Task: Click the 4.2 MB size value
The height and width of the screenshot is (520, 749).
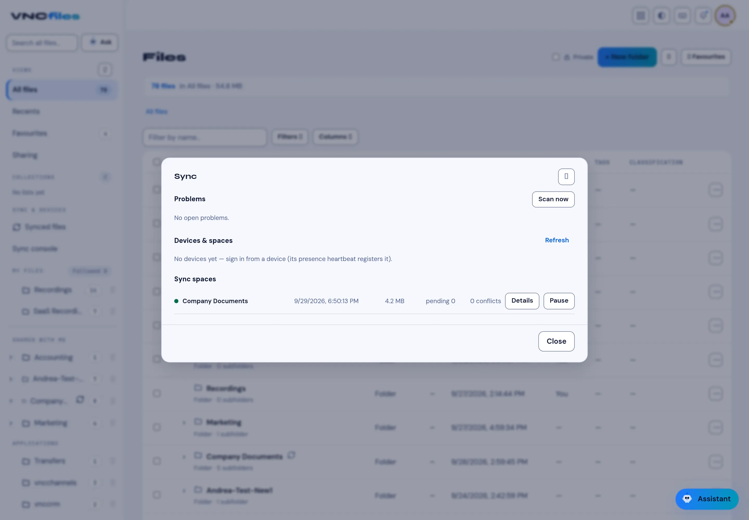Action: [394, 301]
